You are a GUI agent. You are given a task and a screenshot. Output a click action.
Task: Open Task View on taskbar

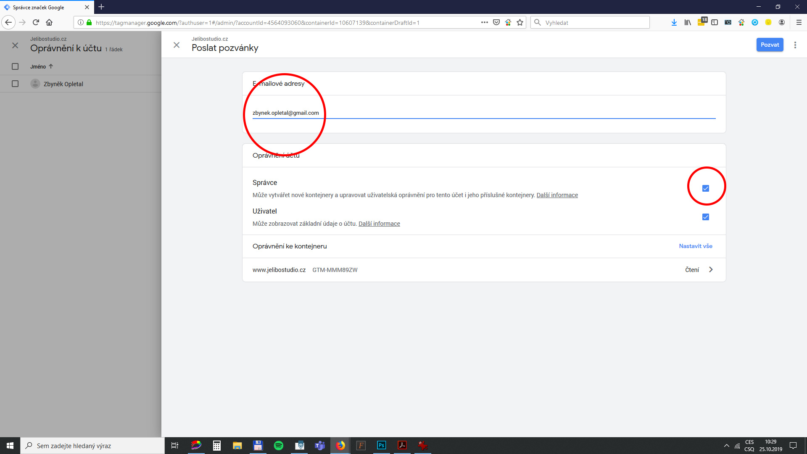coord(175,446)
